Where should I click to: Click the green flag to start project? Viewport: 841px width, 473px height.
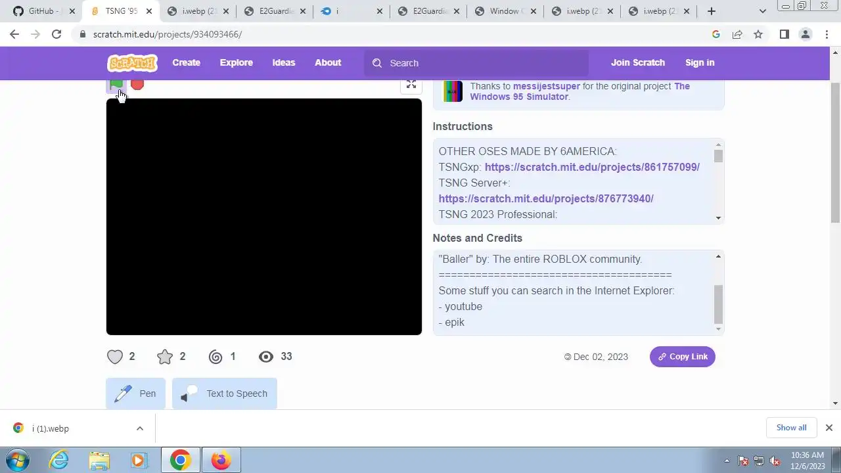tap(116, 85)
